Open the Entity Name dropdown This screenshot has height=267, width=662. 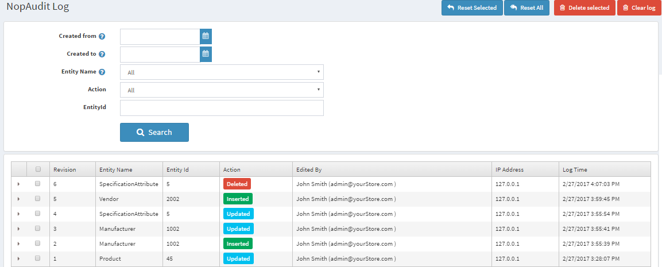pos(222,72)
